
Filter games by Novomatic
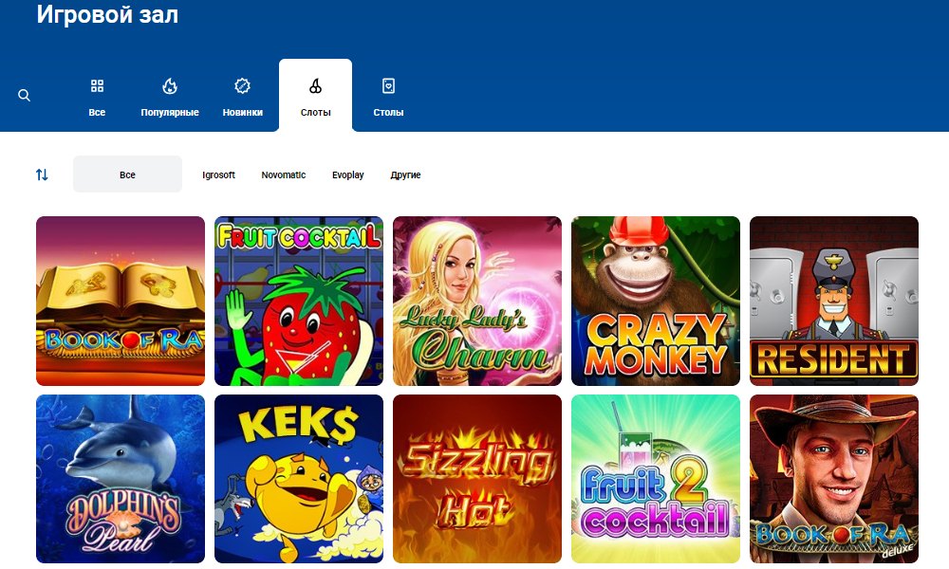click(284, 175)
